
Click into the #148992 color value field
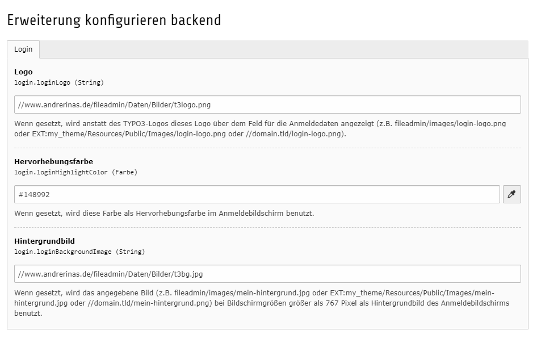tap(257, 194)
